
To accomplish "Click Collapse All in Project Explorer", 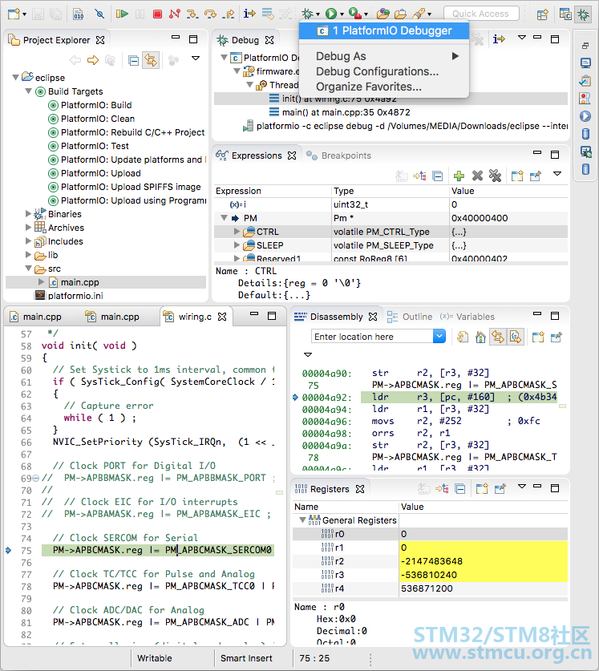I will coord(133,60).
